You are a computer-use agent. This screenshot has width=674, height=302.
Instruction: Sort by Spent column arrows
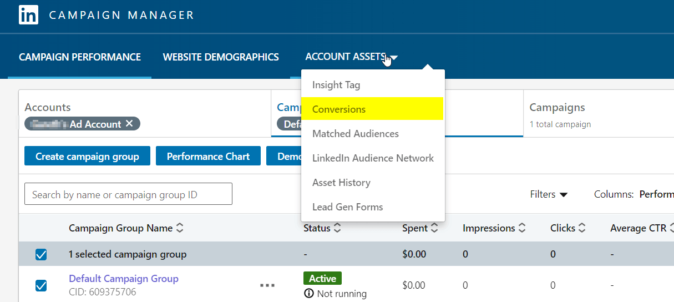434,228
